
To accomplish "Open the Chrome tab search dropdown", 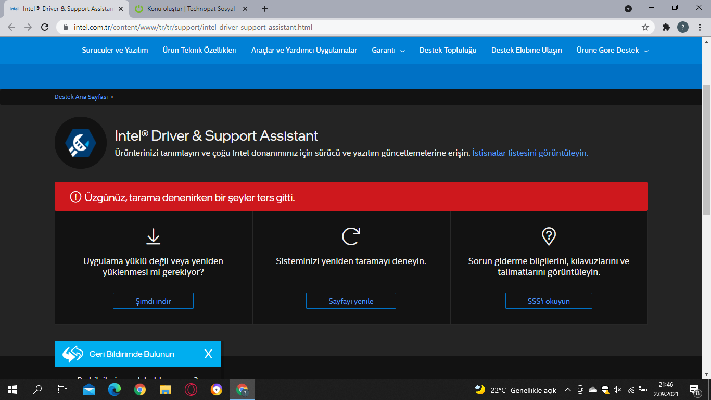I will click(x=628, y=9).
